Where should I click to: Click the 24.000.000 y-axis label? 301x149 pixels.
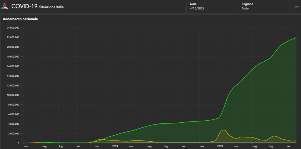point(11,28)
